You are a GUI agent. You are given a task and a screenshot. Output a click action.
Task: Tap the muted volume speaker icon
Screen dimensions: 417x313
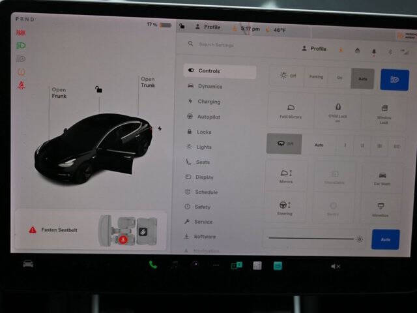336,266
